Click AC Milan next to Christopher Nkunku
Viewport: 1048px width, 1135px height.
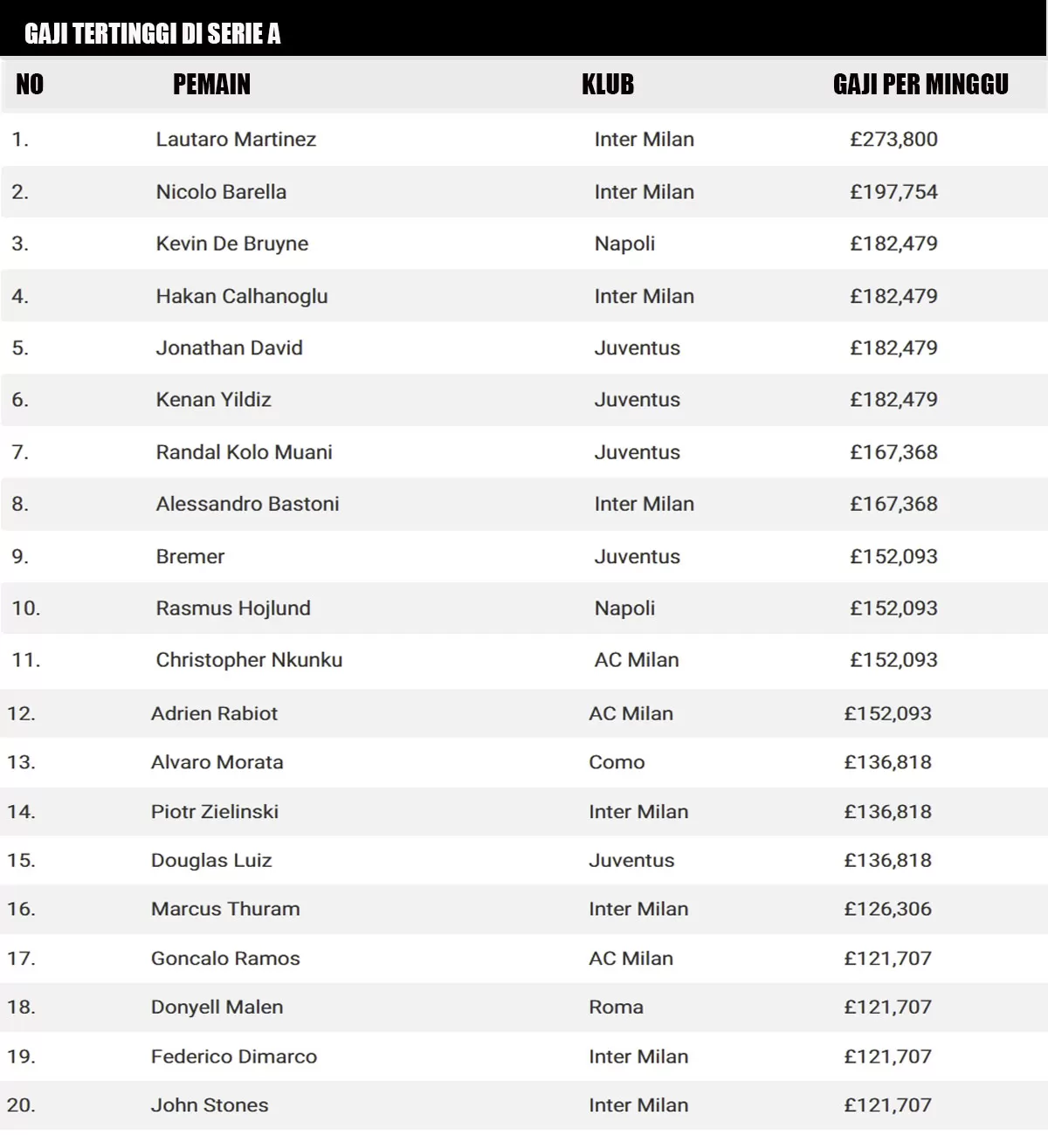pos(637,660)
